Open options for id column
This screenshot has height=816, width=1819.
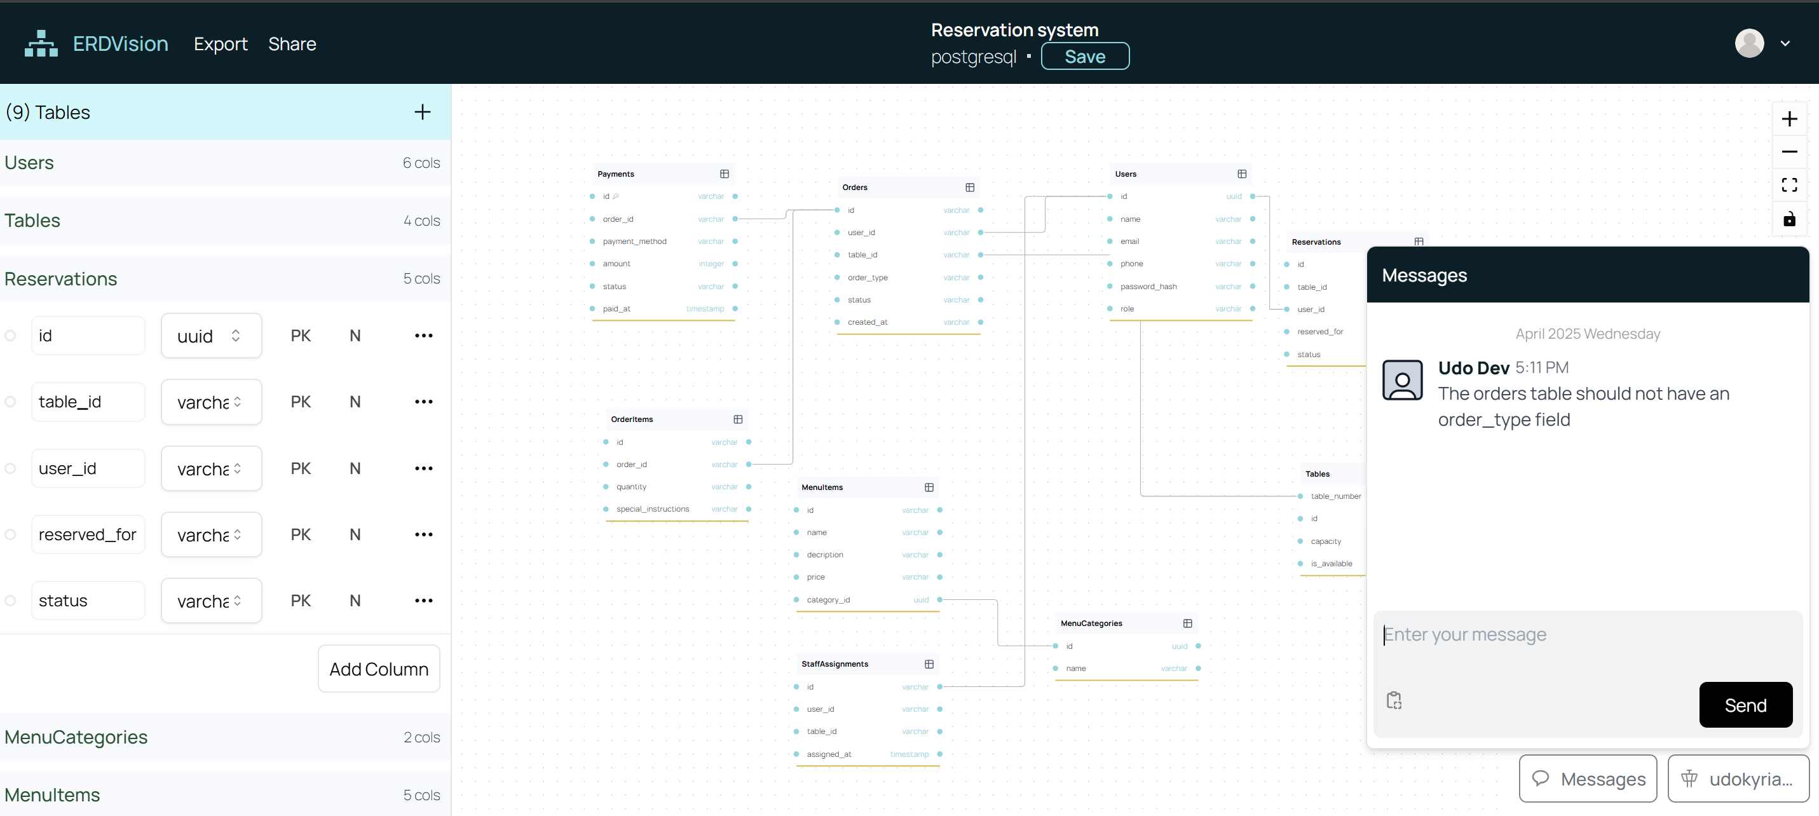point(424,336)
